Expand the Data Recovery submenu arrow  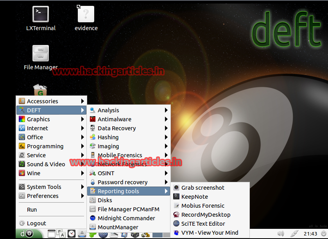(166, 128)
